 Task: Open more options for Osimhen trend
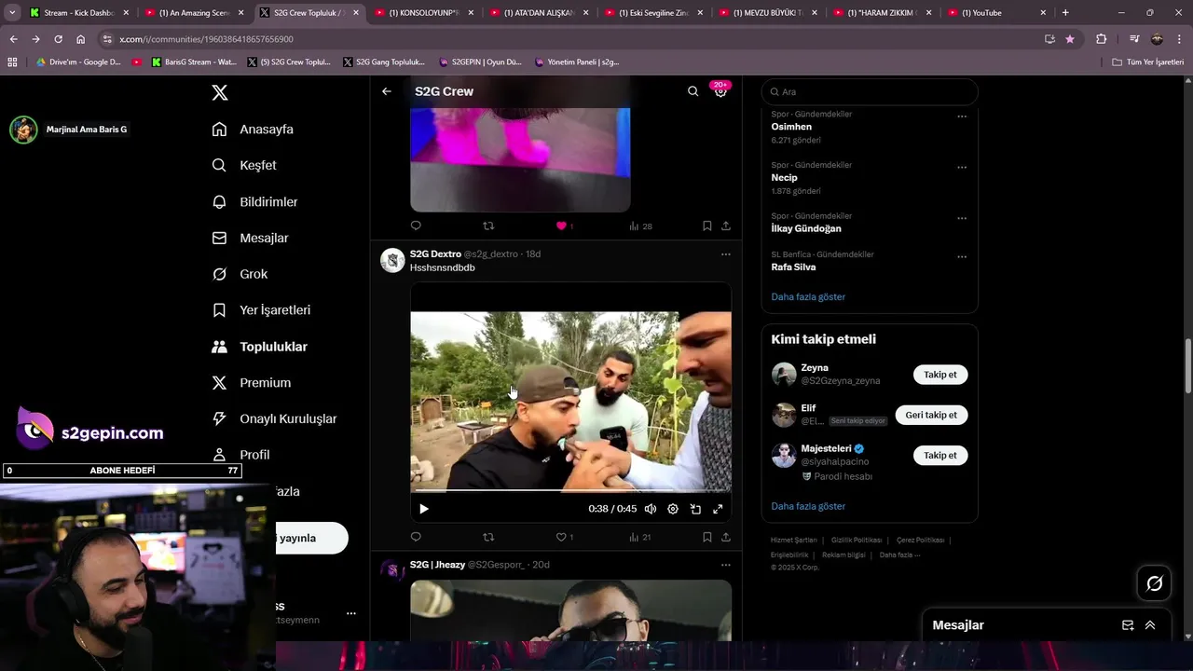(962, 116)
